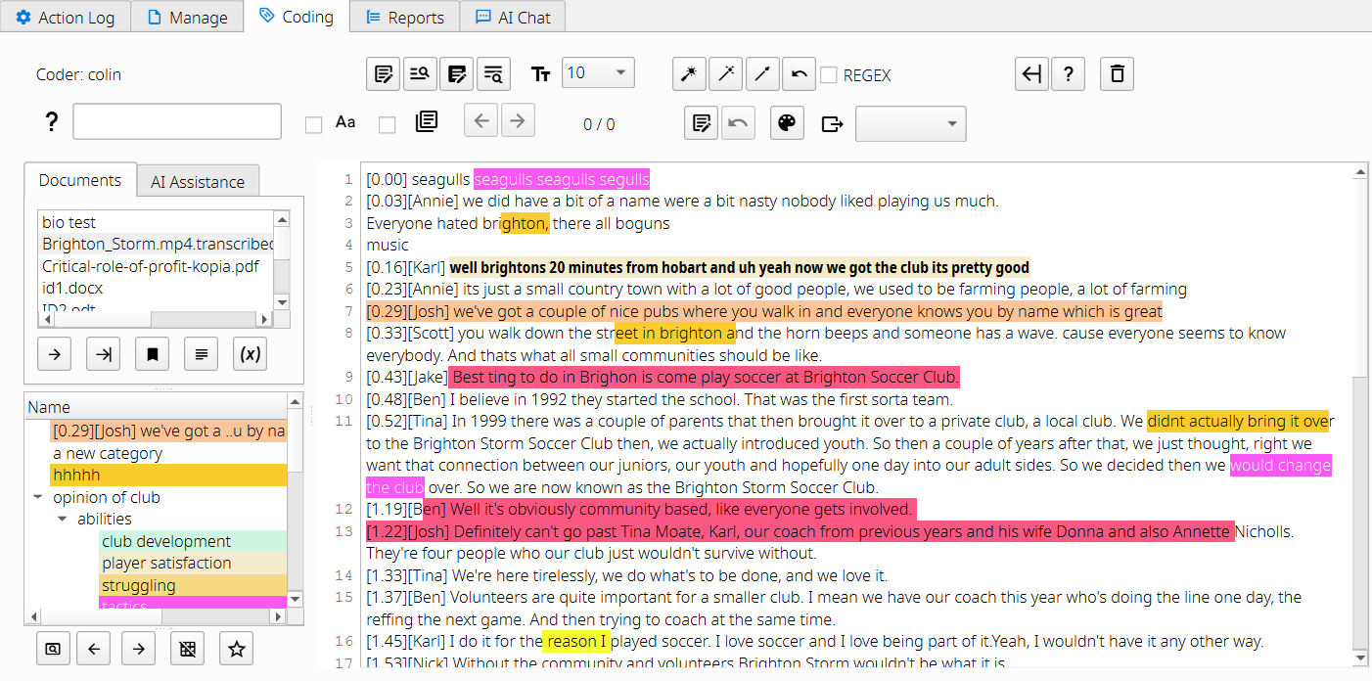Click the transcript pane scroll-down arrow
This screenshot has width=1372, height=681.
coord(1359,660)
